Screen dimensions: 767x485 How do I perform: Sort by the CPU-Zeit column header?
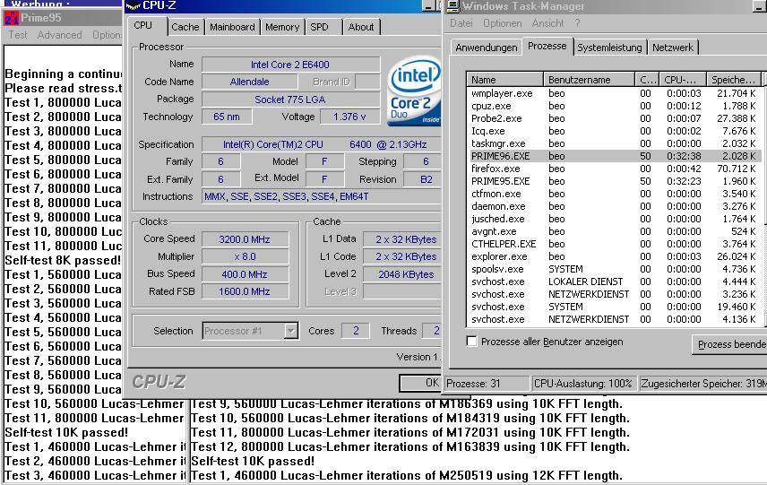(683, 79)
